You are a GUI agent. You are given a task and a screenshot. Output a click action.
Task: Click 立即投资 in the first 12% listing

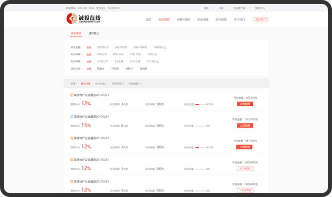(245, 104)
